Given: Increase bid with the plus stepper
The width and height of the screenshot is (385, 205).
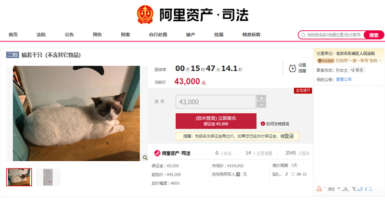Looking at the screenshot, I should tap(261, 98).
